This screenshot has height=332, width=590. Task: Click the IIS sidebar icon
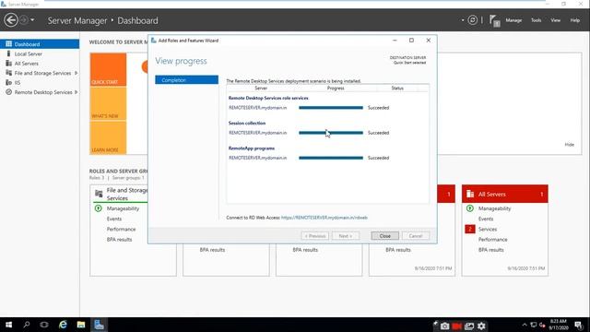8,82
